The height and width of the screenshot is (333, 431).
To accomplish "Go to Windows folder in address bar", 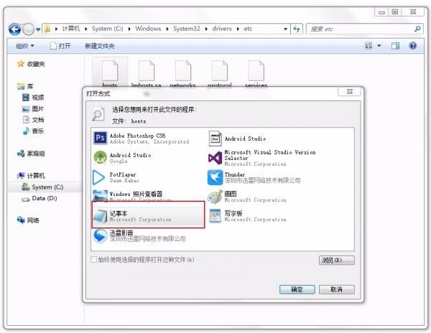I will (x=148, y=29).
